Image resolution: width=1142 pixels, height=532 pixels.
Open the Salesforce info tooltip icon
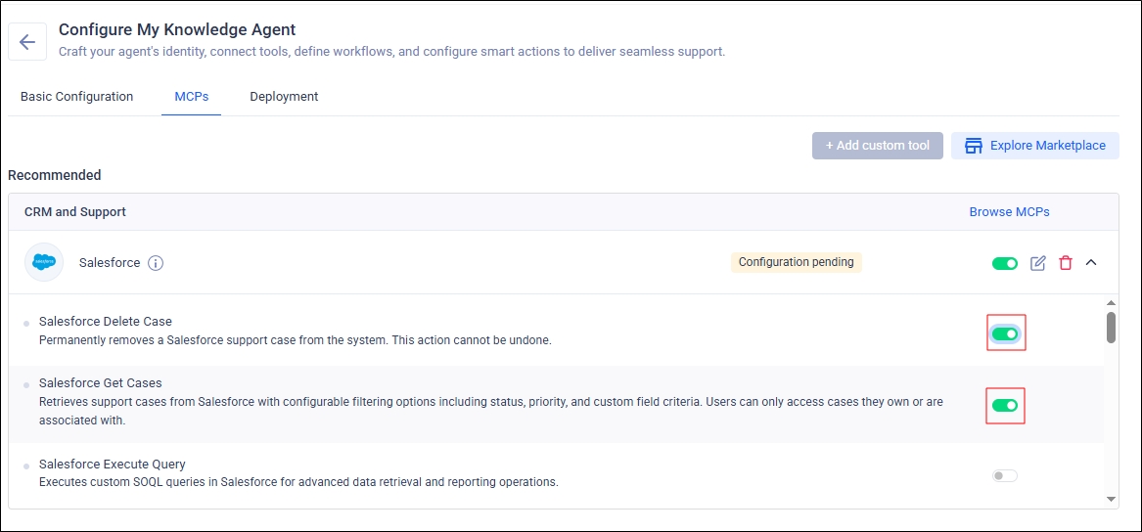(x=156, y=263)
